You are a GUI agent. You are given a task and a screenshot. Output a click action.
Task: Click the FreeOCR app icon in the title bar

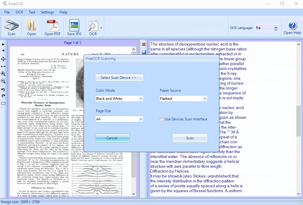pos(5,4)
